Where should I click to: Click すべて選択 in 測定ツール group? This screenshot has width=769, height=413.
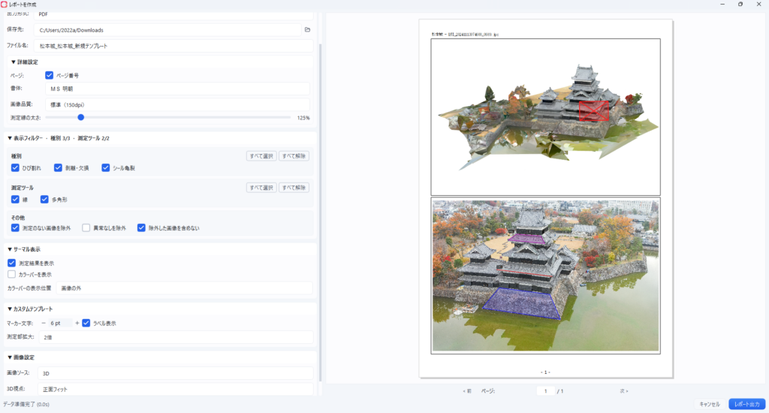click(261, 188)
